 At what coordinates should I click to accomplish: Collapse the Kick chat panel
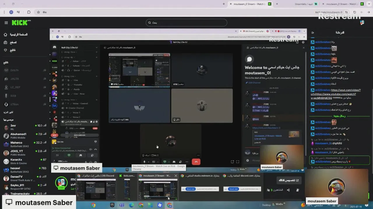tap(313, 33)
